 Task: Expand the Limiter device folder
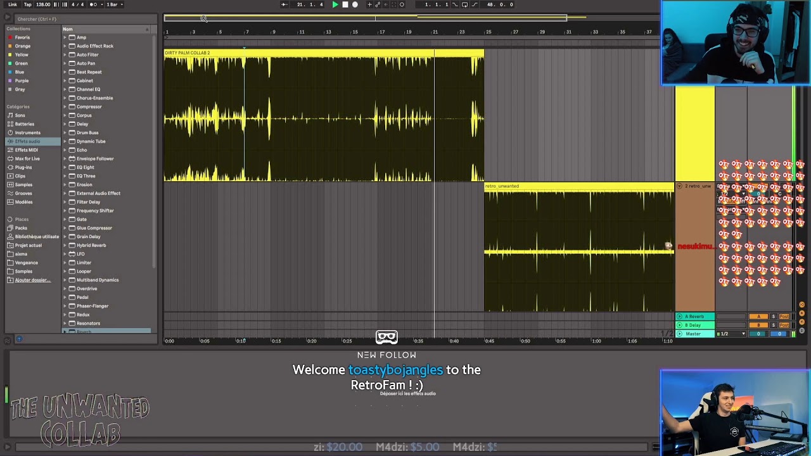click(x=65, y=263)
